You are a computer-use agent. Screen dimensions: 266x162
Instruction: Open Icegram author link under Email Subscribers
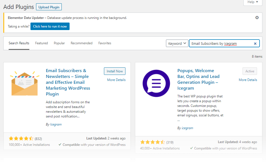click(56, 124)
